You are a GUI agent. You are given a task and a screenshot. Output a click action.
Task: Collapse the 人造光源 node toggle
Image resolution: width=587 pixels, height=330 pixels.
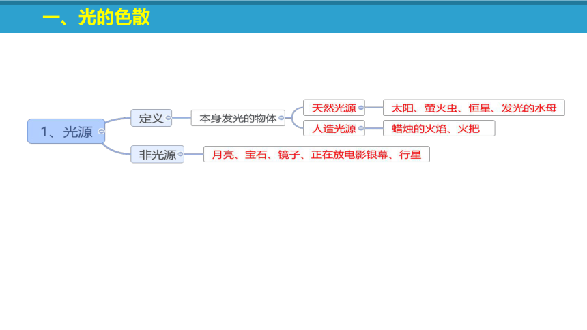(x=361, y=128)
